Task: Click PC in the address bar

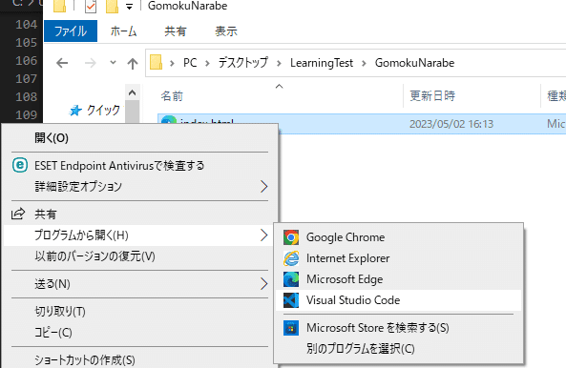Action: point(190,63)
